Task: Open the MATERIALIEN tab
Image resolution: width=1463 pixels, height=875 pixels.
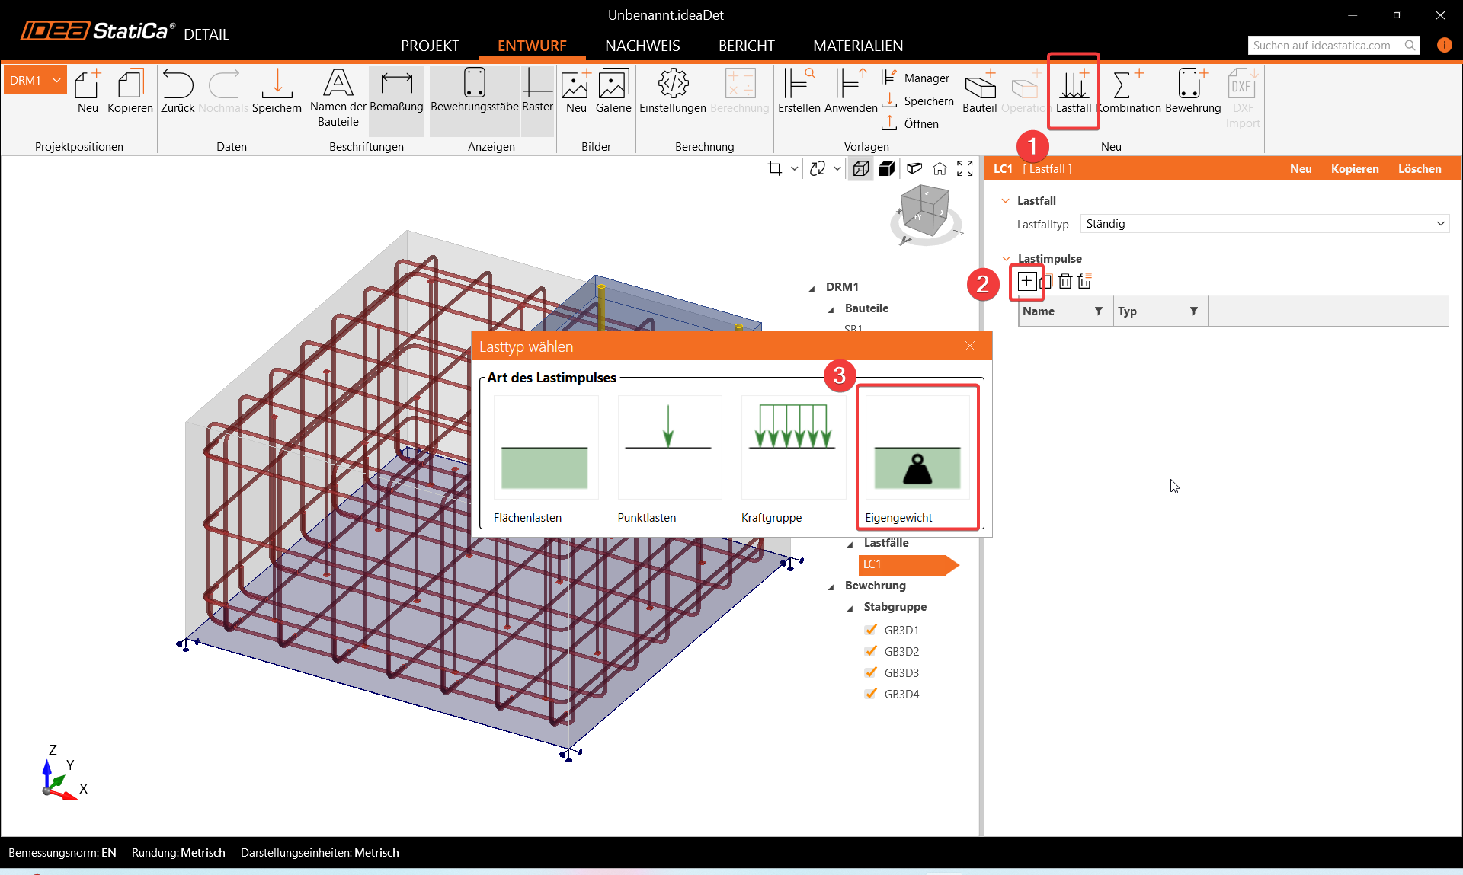Action: point(858,46)
